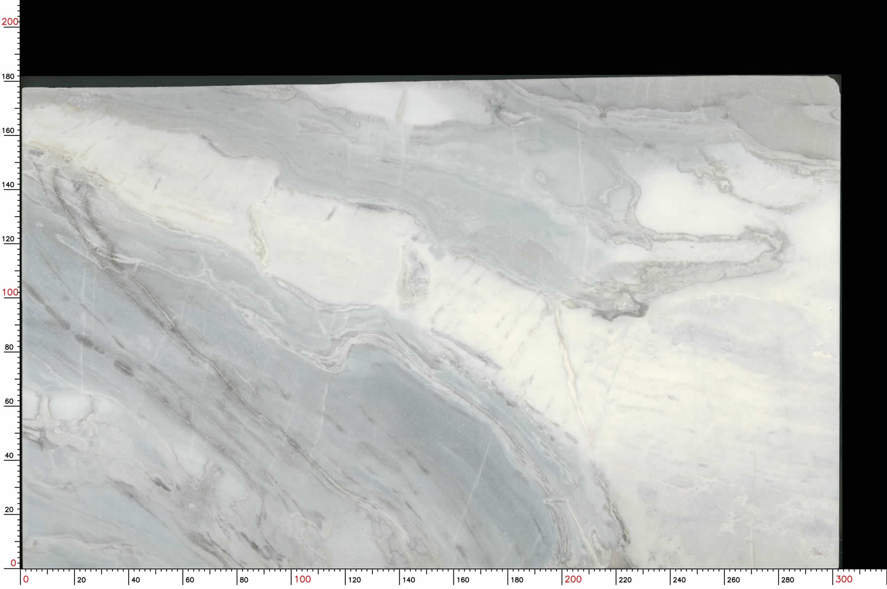Click the 180 label on the horizontal ruler
This screenshot has width=887, height=589.
[x=517, y=580]
